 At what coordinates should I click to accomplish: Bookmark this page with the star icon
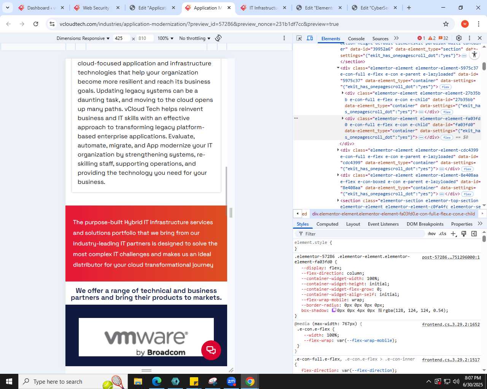click(x=446, y=24)
